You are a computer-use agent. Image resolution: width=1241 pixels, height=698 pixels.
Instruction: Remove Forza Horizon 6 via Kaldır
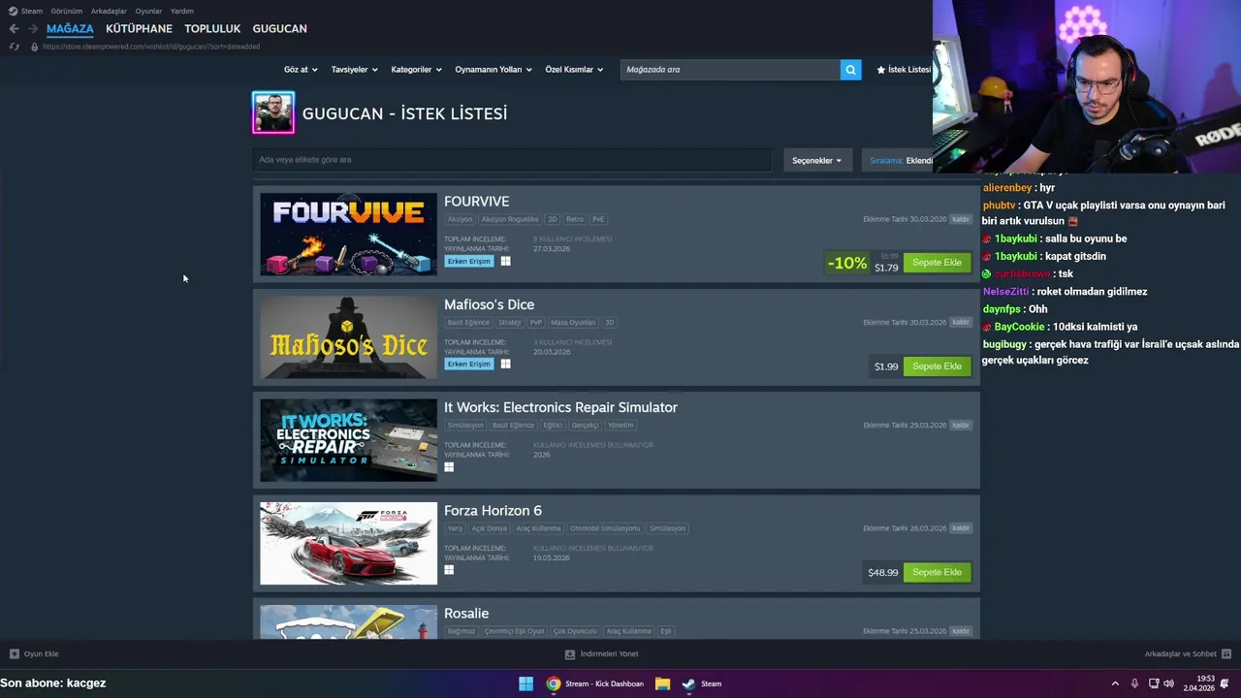pyautogui.click(x=960, y=528)
